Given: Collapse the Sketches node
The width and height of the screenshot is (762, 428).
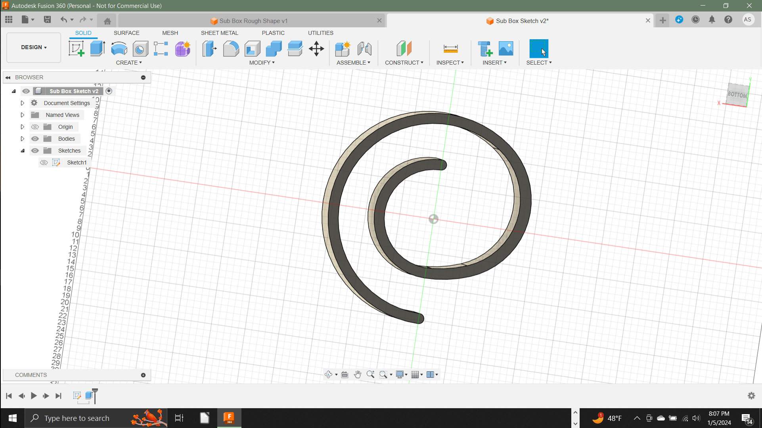Looking at the screenshot, I should pos(23,151).
